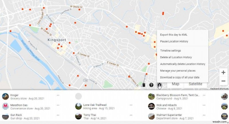229x124 pixels.
Task: Open Gun Rack place thumbnail
Action: tap(5, 117)
